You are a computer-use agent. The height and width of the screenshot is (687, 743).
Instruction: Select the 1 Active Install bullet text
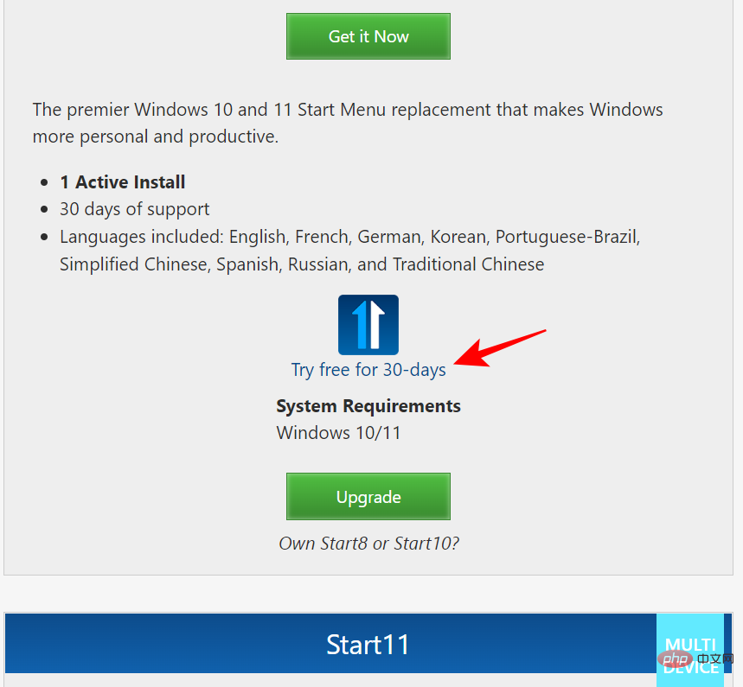[x=122, y=182]
